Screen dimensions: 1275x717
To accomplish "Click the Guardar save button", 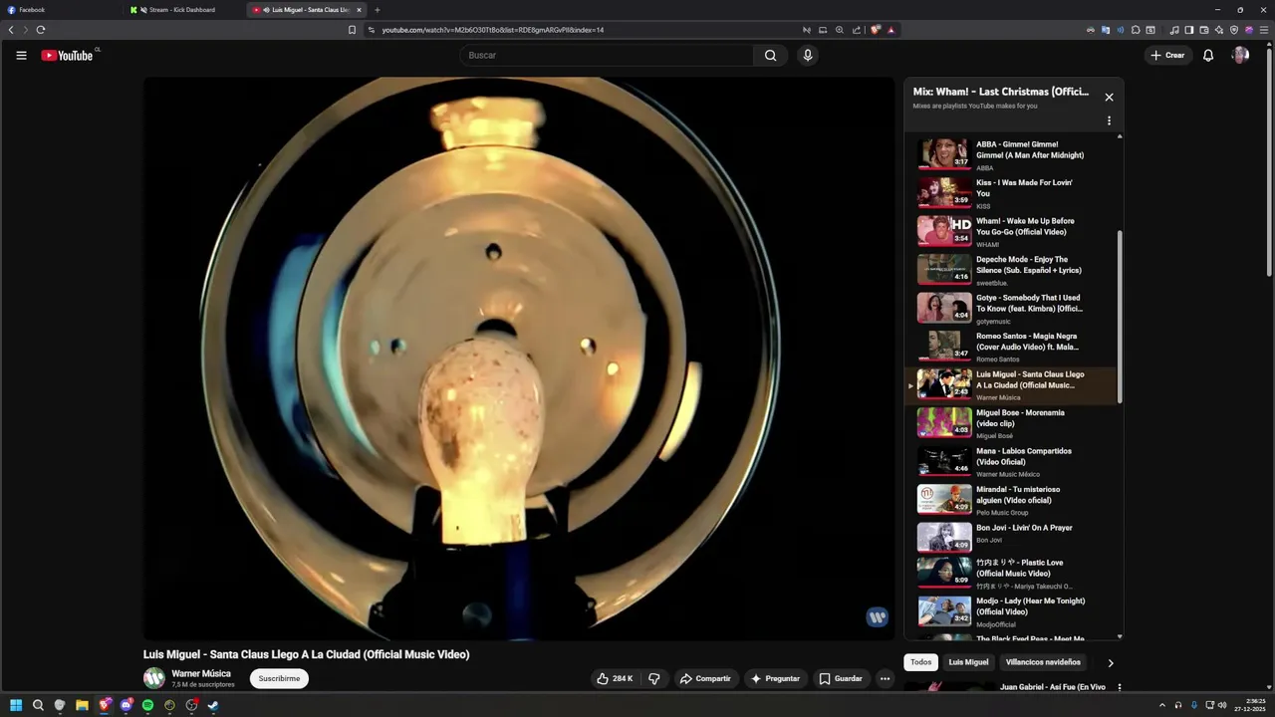I will pyautogui.click(x=841, y=678).
